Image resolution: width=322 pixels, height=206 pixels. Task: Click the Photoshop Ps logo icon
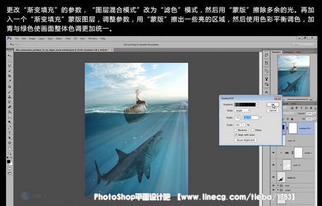click(x=9, y=38)
